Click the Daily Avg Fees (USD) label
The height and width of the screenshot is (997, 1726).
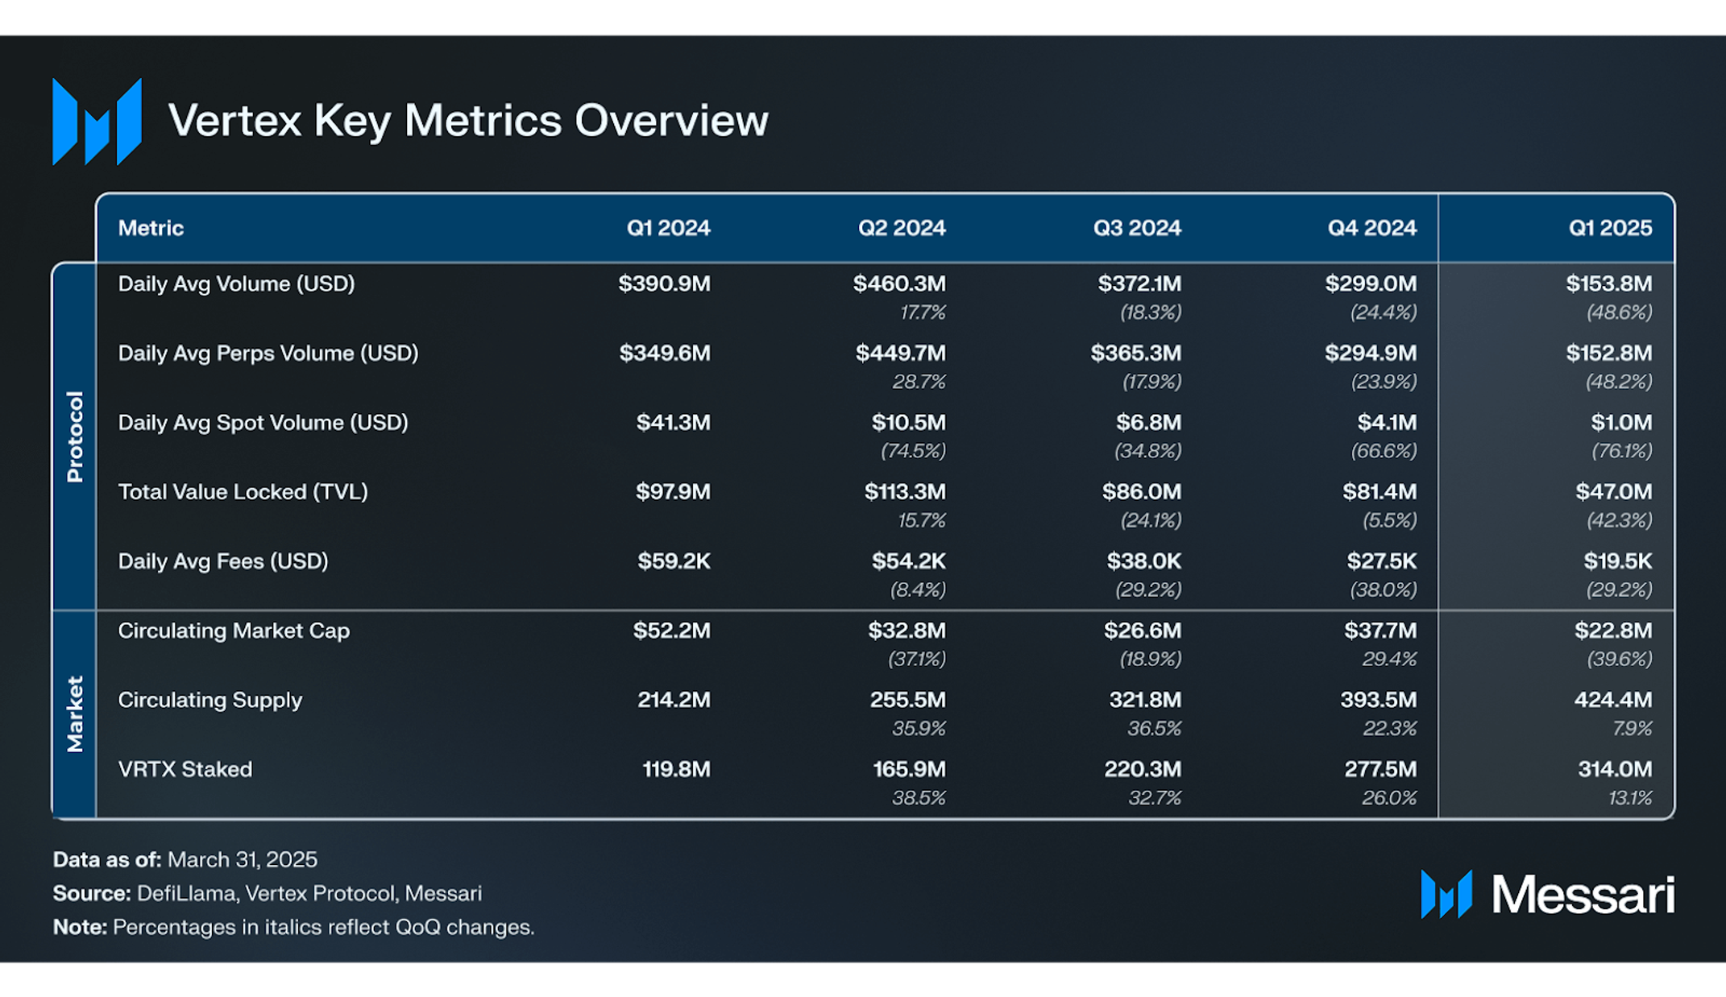click(223, 561)
